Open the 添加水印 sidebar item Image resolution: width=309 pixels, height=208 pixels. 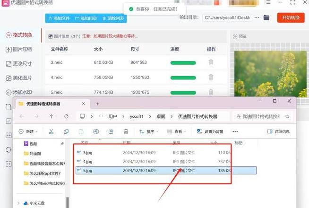pyautogui.click(x=19, y=92)
